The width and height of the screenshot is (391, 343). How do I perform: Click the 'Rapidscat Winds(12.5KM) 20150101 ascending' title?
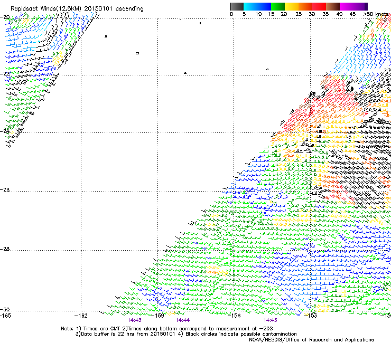pyautogui.click(x=77, y=8)
